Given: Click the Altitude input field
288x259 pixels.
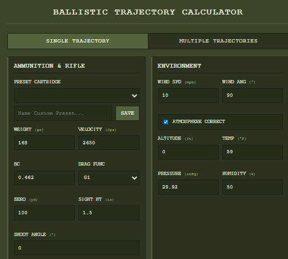Looking at the screenshot, I should [x=188, y=152].
